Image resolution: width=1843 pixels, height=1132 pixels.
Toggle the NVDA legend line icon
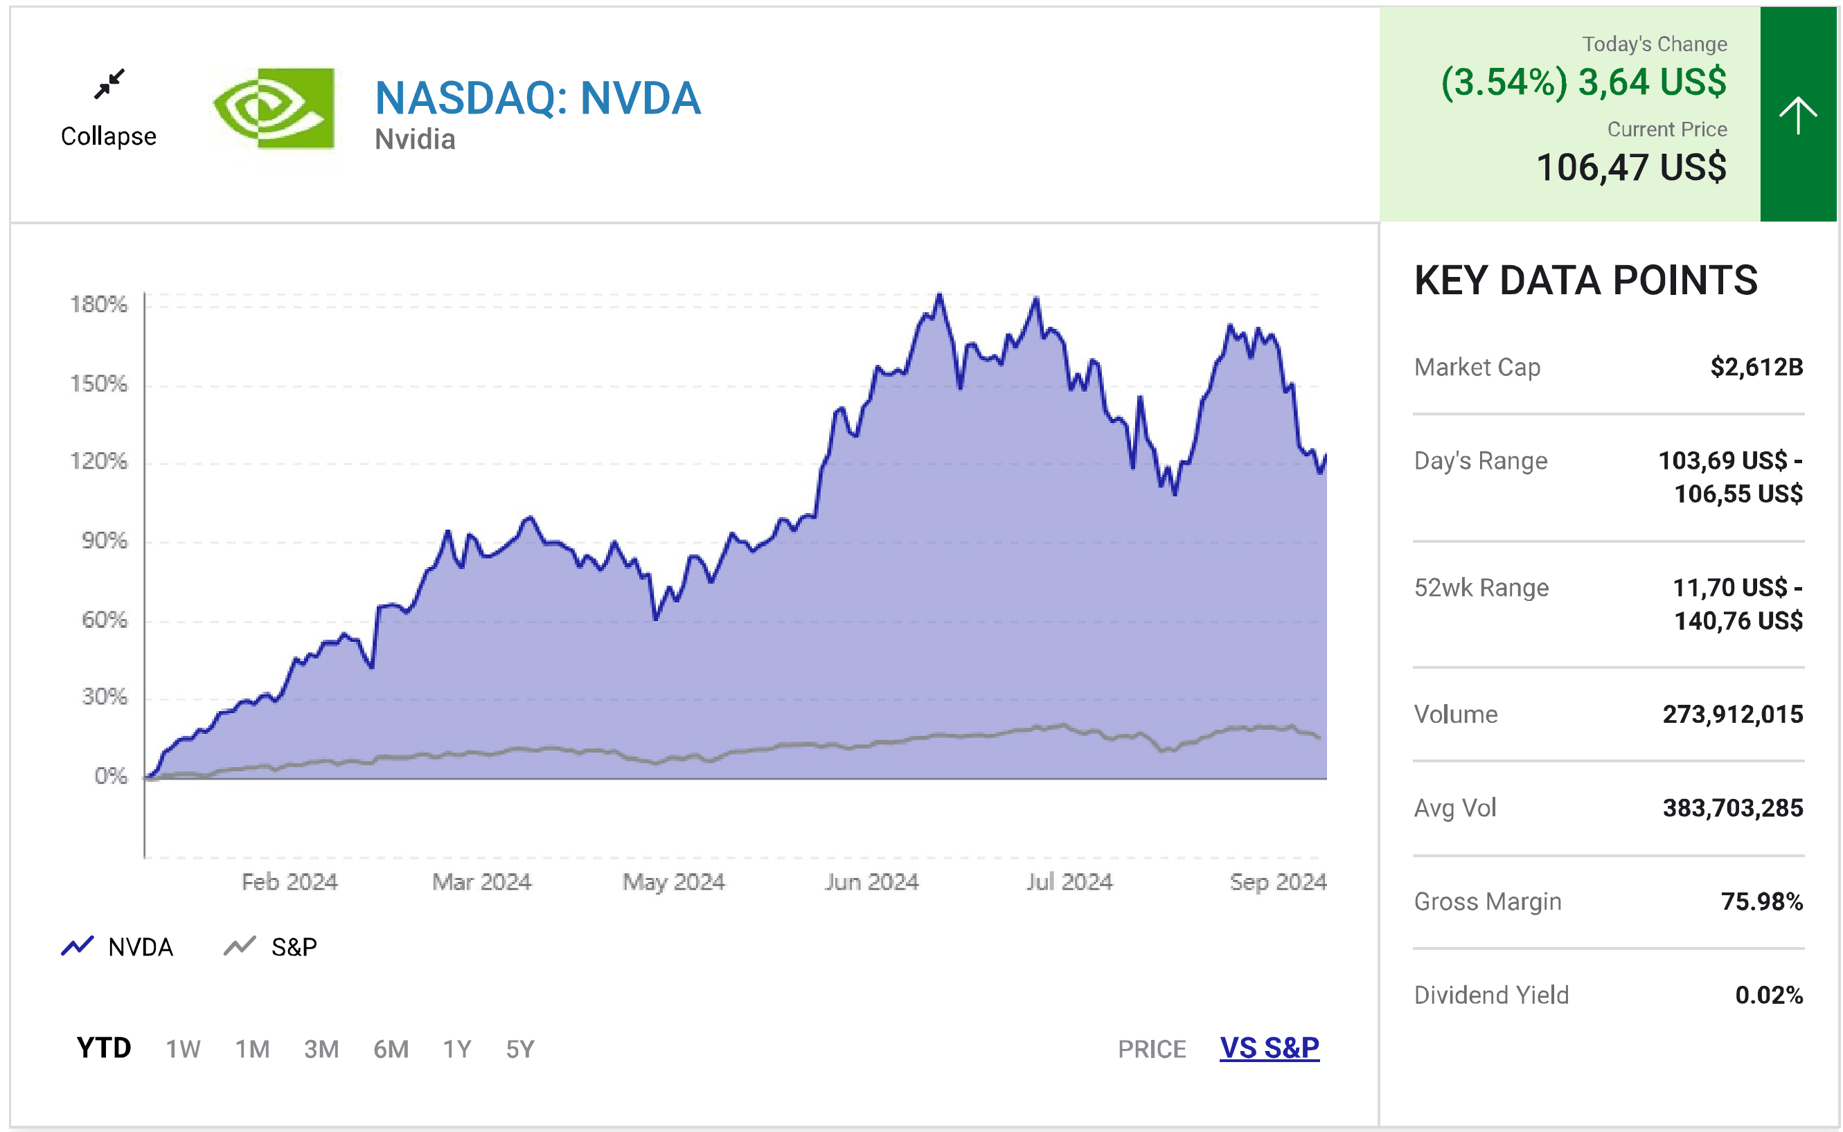[77, 946]
